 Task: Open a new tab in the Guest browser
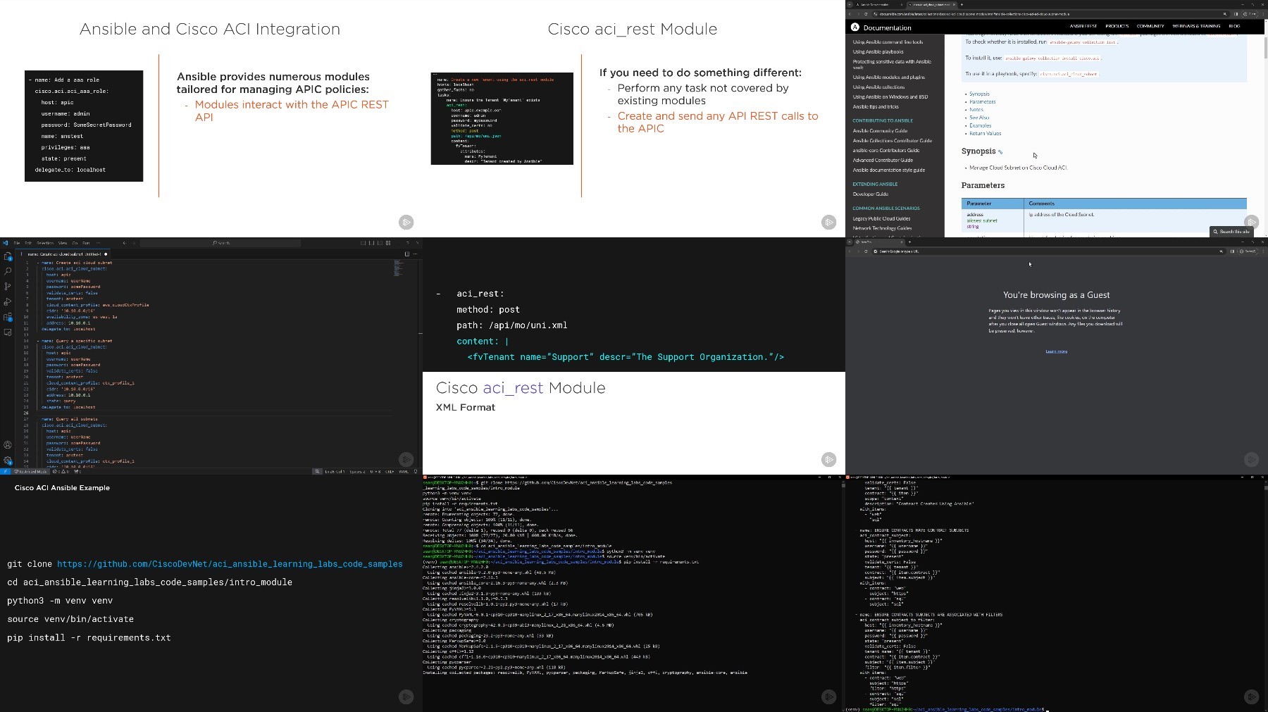[x=909, y=242]
